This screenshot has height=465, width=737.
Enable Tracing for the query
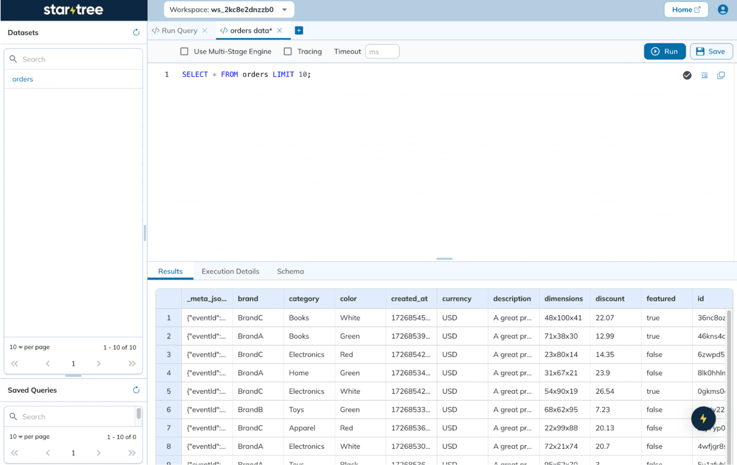[288, 51]
